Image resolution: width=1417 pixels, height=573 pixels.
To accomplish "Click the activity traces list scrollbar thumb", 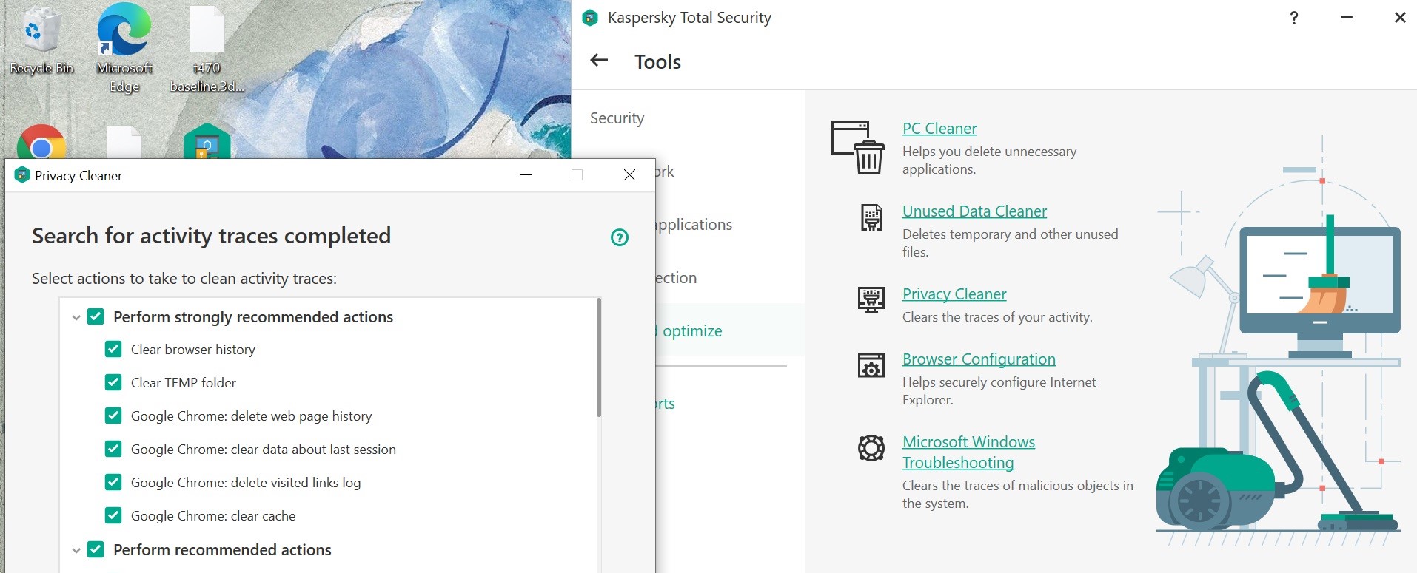I will point(598,358).
